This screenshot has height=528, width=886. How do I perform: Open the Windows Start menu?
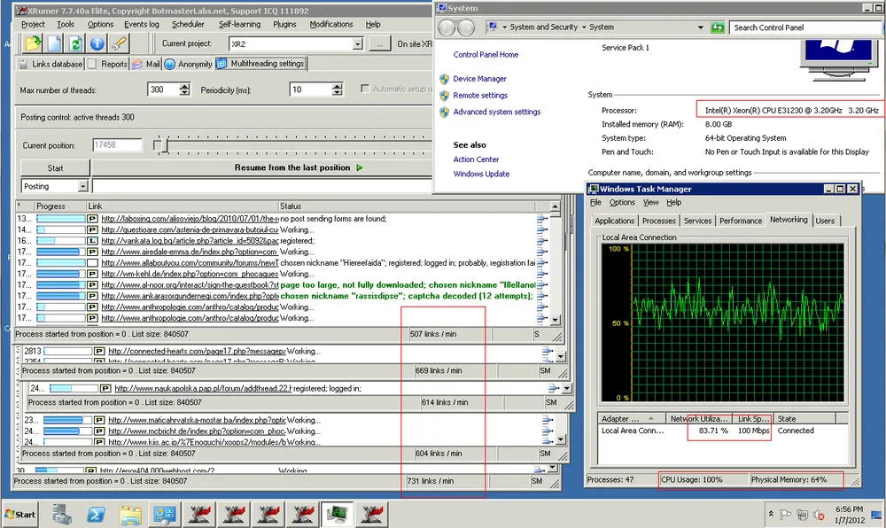pyautogui.click(x=20, y=515)
